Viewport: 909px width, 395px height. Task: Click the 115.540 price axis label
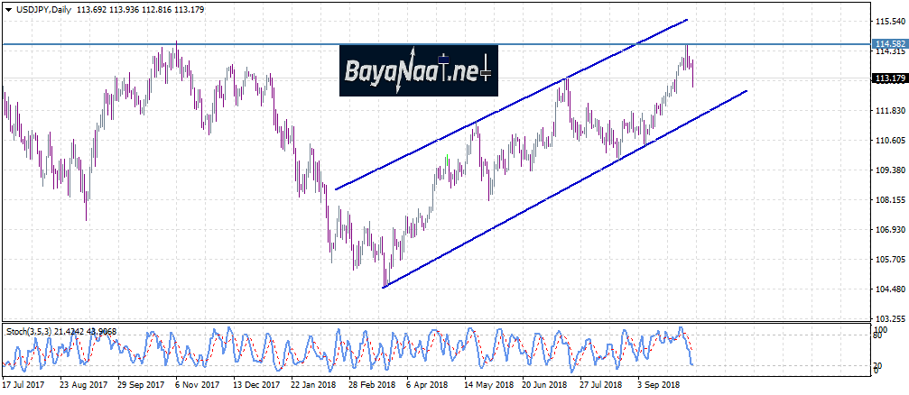pos(889,20)
